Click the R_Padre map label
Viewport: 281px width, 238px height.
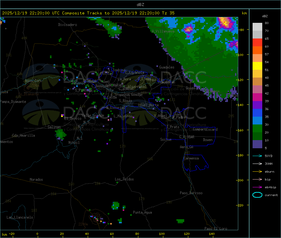tap(179, 117)
